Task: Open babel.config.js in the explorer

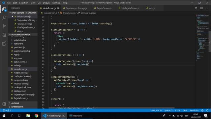Action: [20, 62]
